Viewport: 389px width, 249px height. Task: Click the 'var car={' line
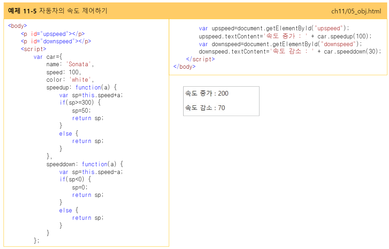click(48, 57)
